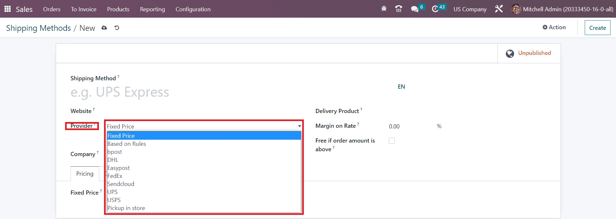Image resolution: width=616 pixels, height=219 pixels.
Task: Click the cloud save icon
Action: pos(104,28)
